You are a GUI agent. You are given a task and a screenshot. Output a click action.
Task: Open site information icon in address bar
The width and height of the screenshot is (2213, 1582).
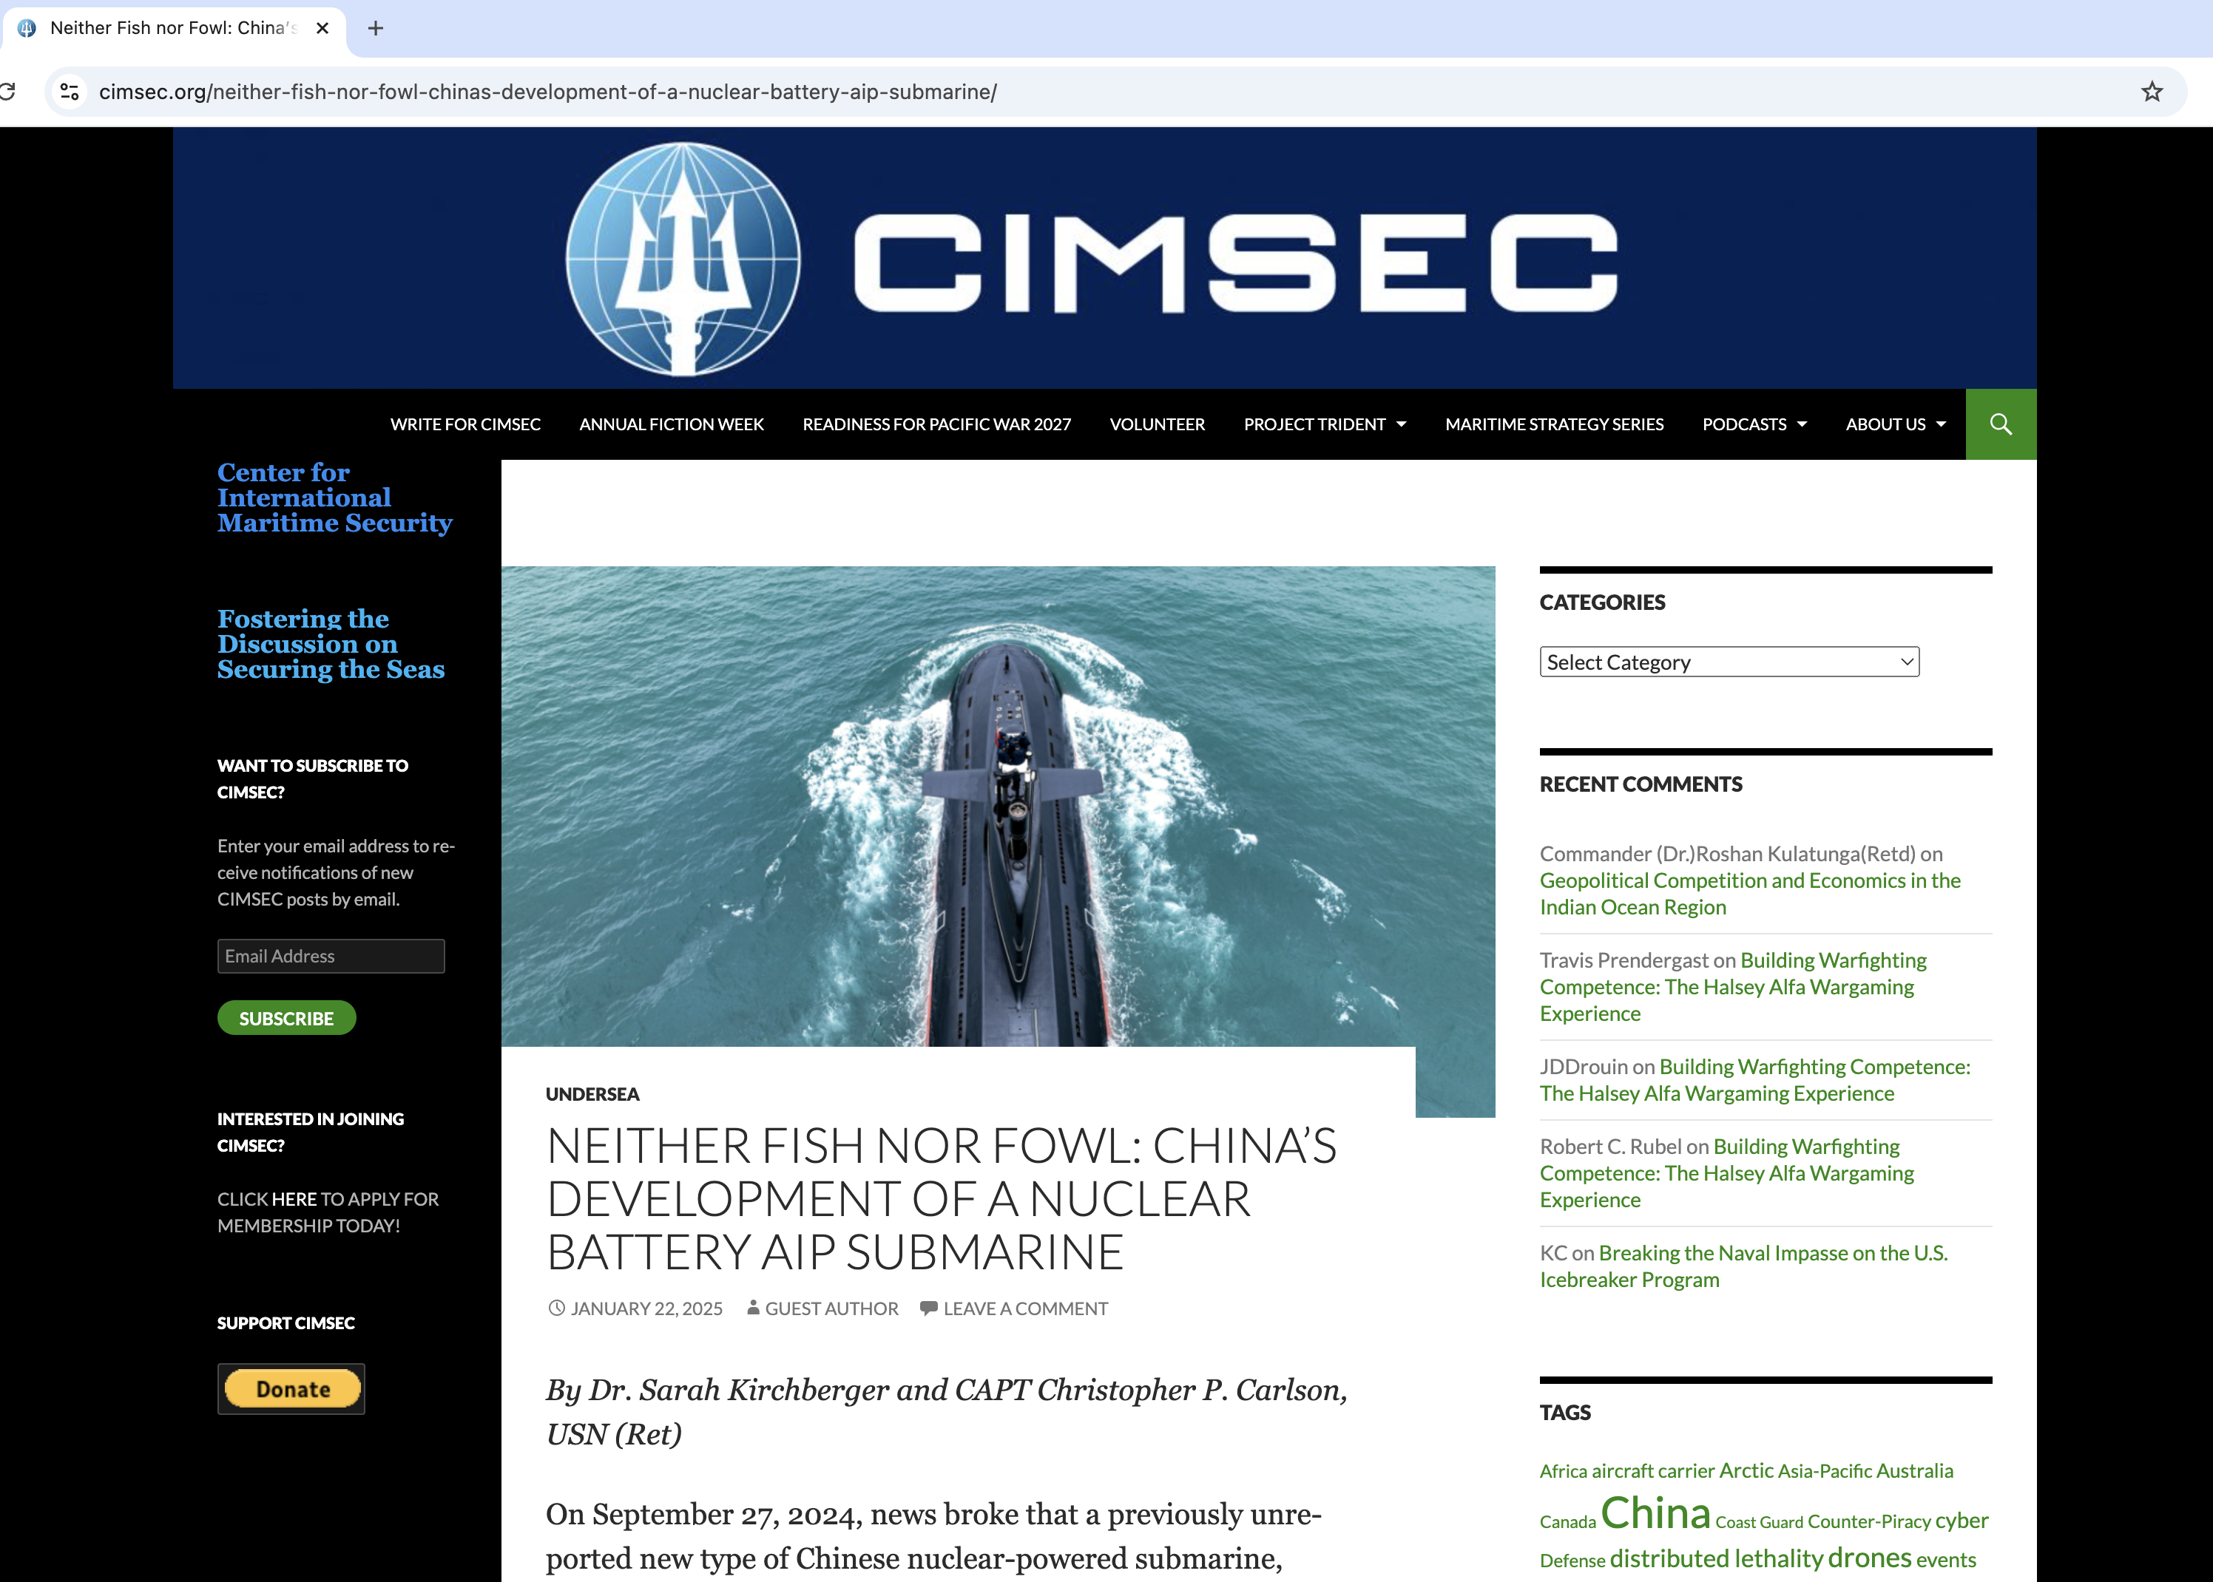pyautogui.click(x=70, y=92)
